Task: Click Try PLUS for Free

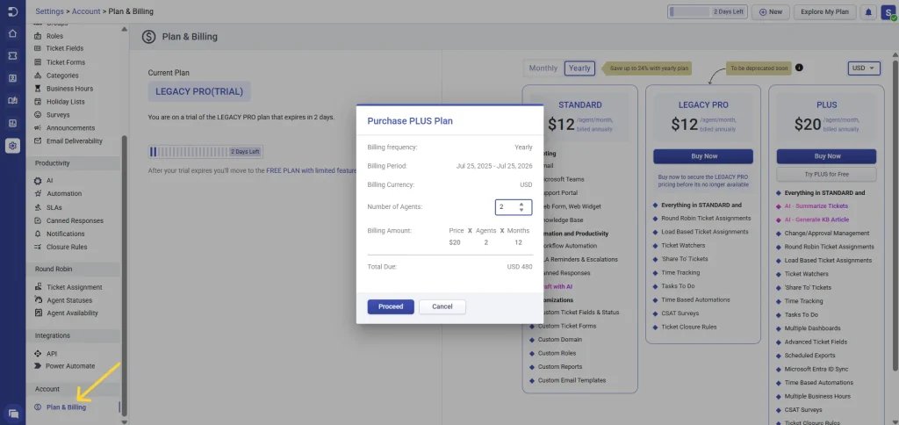Action: coord(826,175)
